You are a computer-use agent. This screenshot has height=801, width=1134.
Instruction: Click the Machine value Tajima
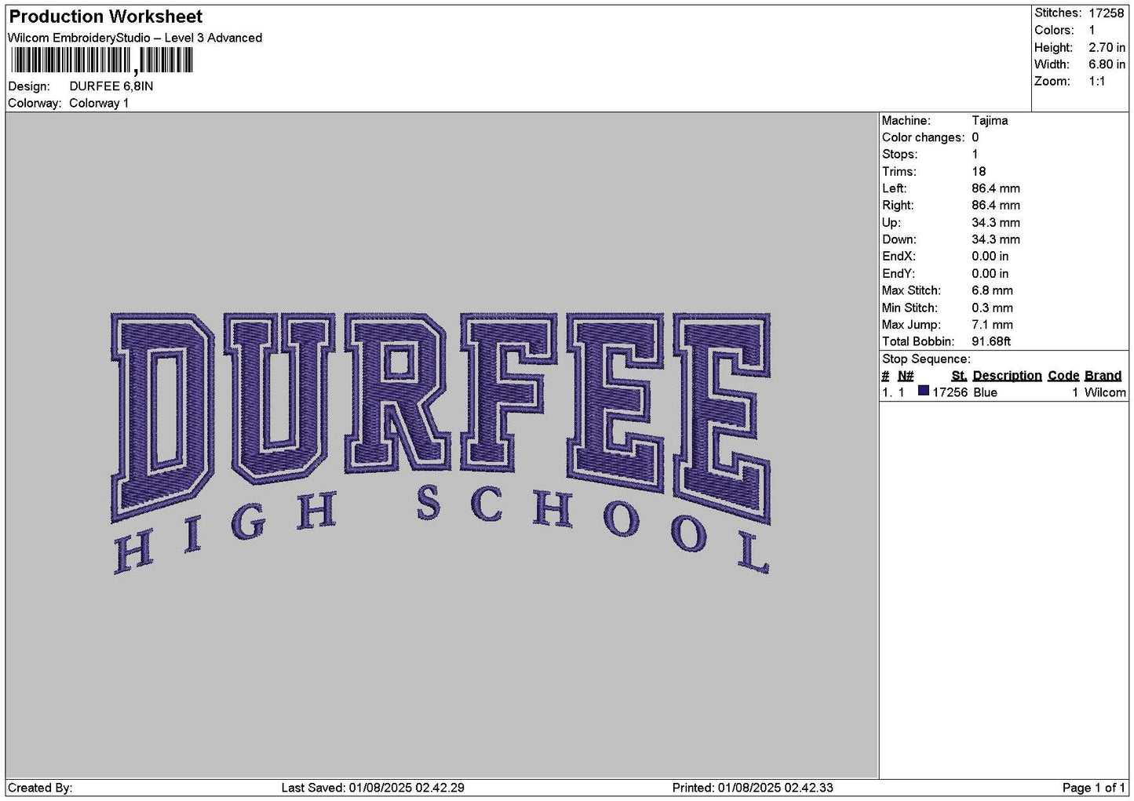tap(990, 121)
